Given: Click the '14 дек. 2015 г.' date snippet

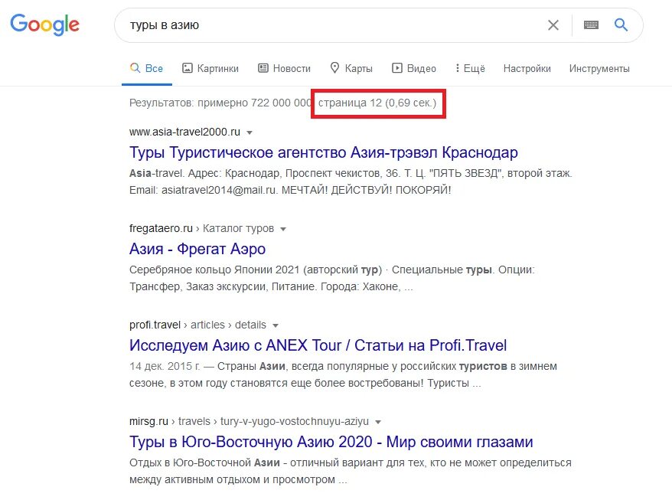Looking at the screenshot, I should point(165,366).
